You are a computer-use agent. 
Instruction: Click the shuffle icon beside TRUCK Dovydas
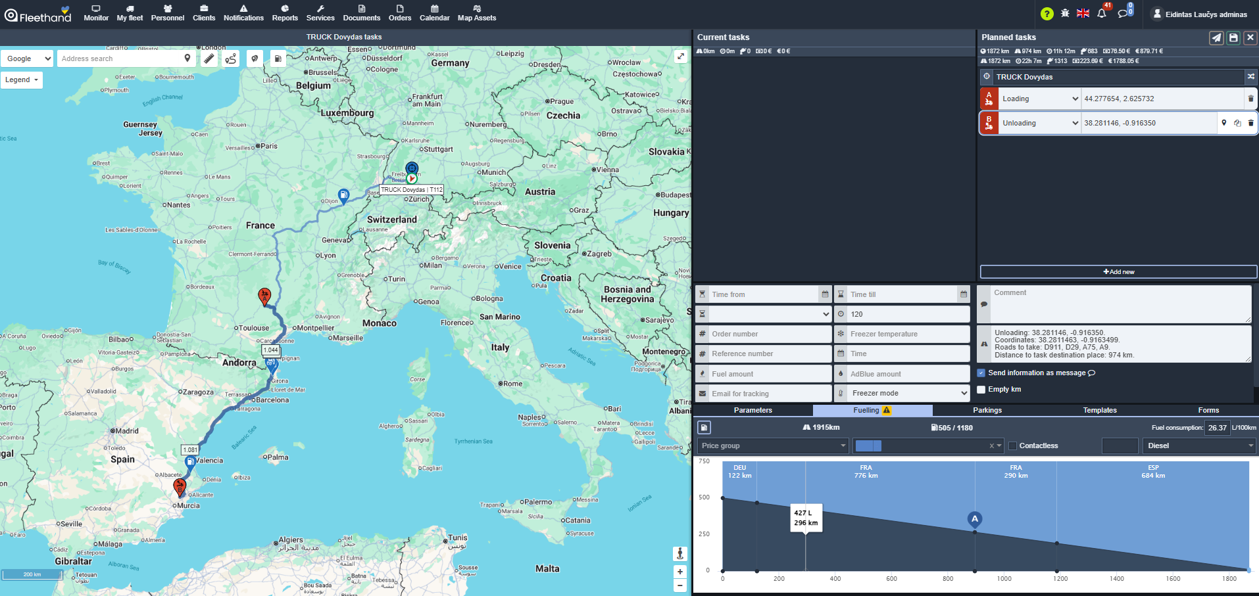pos(1250,77)
